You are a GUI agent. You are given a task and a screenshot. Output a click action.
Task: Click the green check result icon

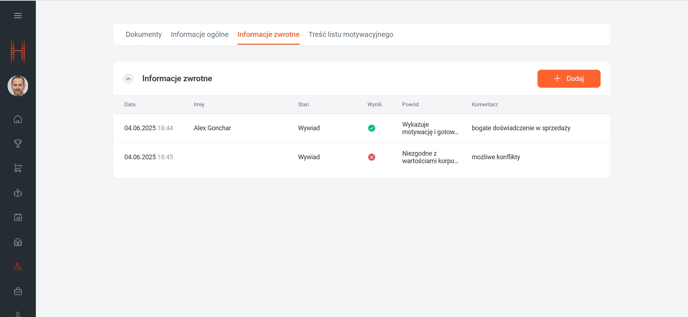coord(372,128)
